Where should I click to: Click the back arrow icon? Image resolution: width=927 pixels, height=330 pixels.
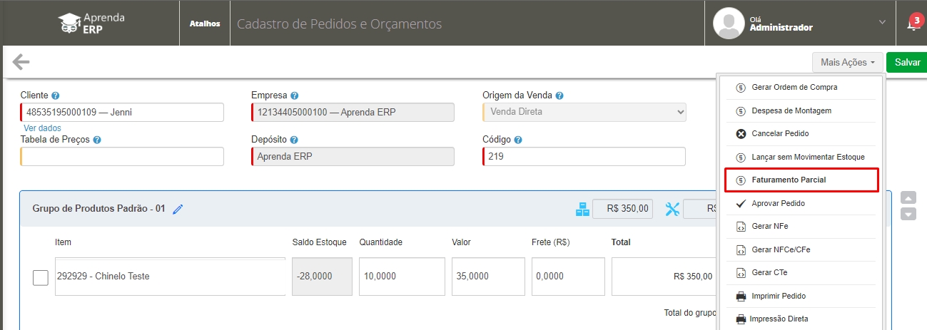tap(21, 62)
